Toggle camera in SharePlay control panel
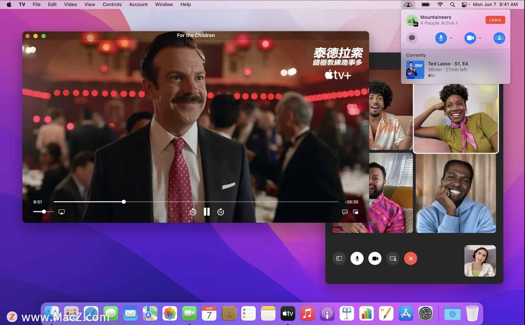Screen dimensions: 525x325 [470, 38]
